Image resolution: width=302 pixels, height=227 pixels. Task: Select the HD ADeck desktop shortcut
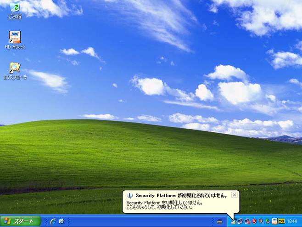15,40
